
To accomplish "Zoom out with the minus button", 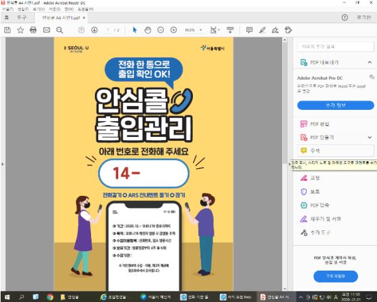I will point(160,30).
